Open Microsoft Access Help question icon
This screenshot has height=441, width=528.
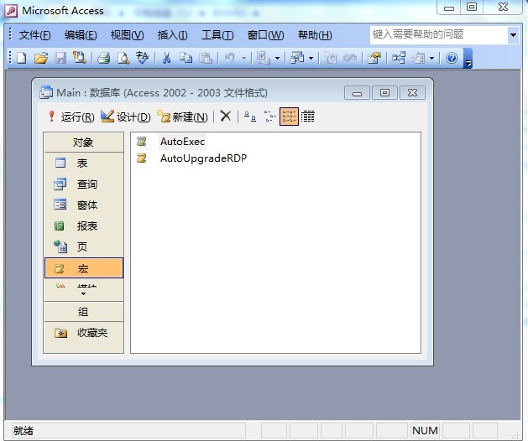pyautogui.click(x=452, y=58)
